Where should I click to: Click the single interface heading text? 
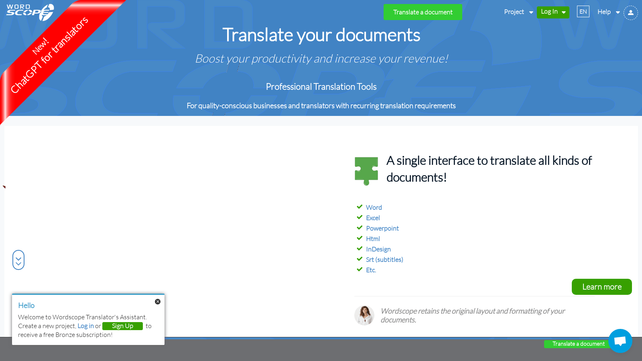489,169
